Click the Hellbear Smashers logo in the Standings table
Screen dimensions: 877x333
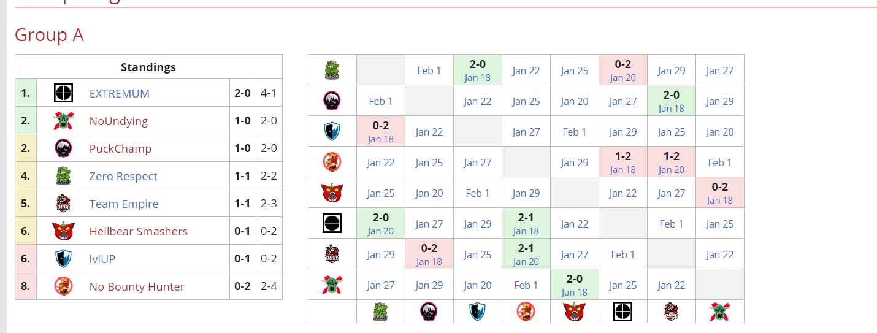point(63,231)
